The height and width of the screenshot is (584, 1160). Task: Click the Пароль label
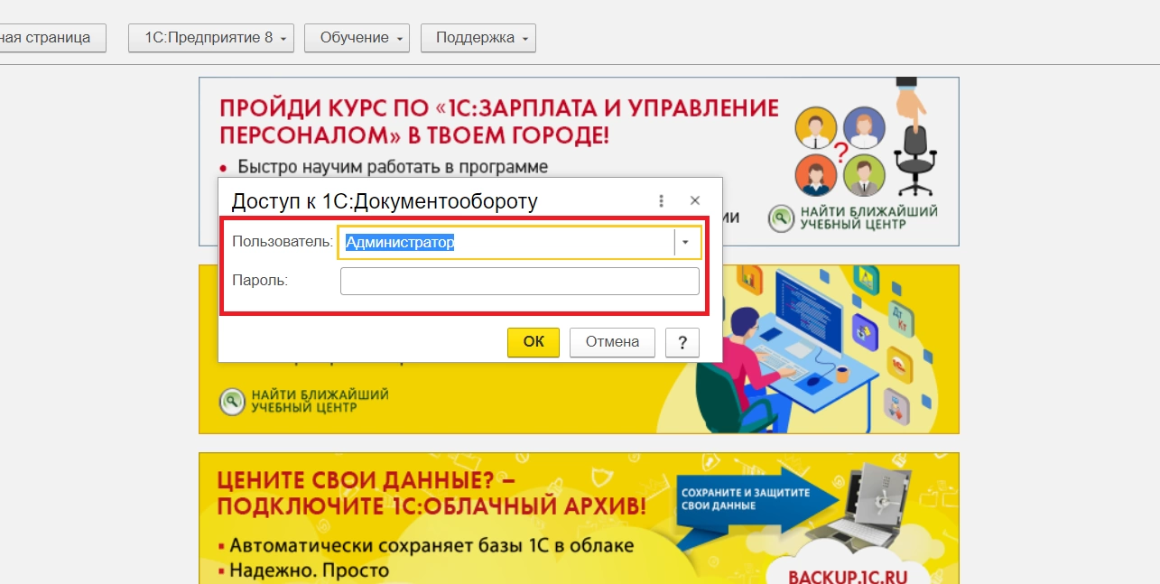[x=260, y=281]
